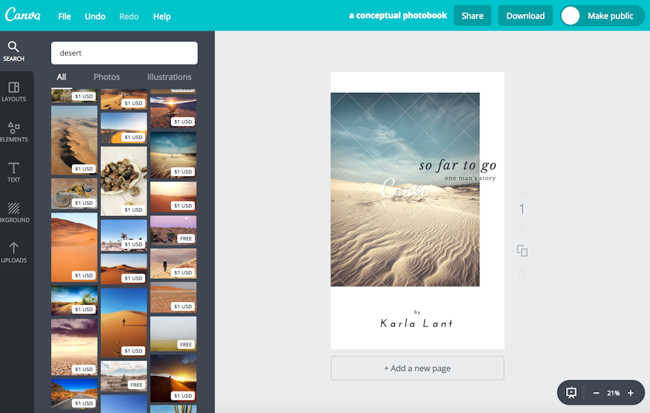Open the File menu
Viewport: 650px width, 413px height.
pyautogui.click(x=64, y=16)
